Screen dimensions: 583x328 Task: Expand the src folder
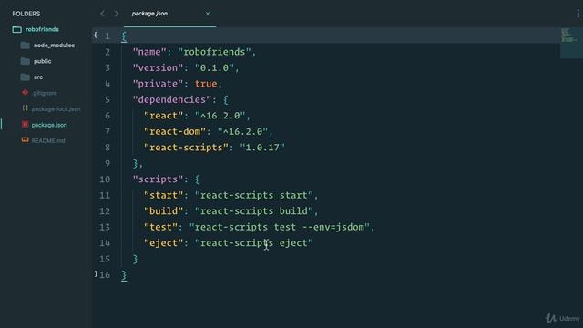coord(38,77)
